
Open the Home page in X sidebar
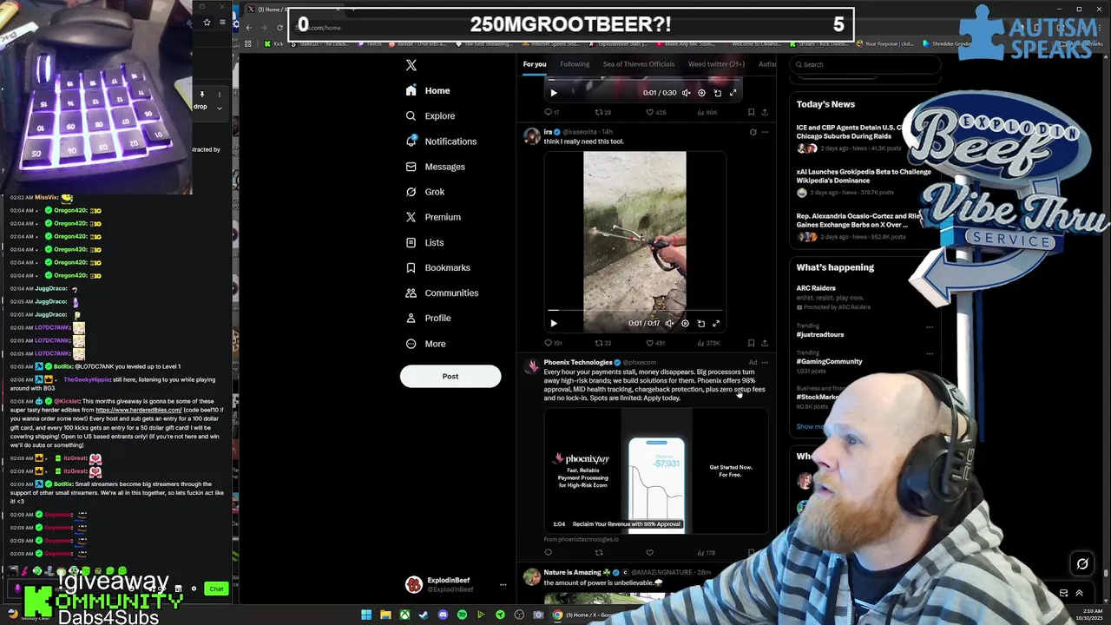[428, 90]
